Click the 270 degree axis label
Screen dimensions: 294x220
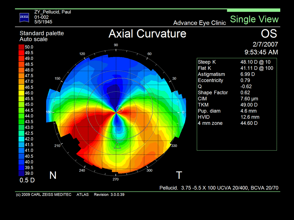pos(115,179)
